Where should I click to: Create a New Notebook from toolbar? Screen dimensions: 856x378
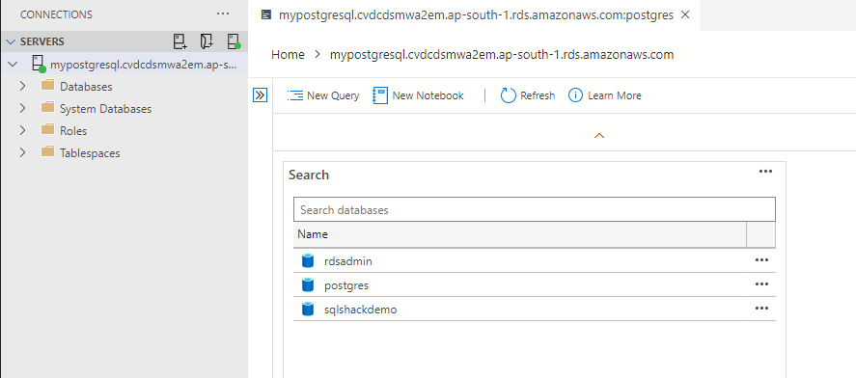click(418, 96)
